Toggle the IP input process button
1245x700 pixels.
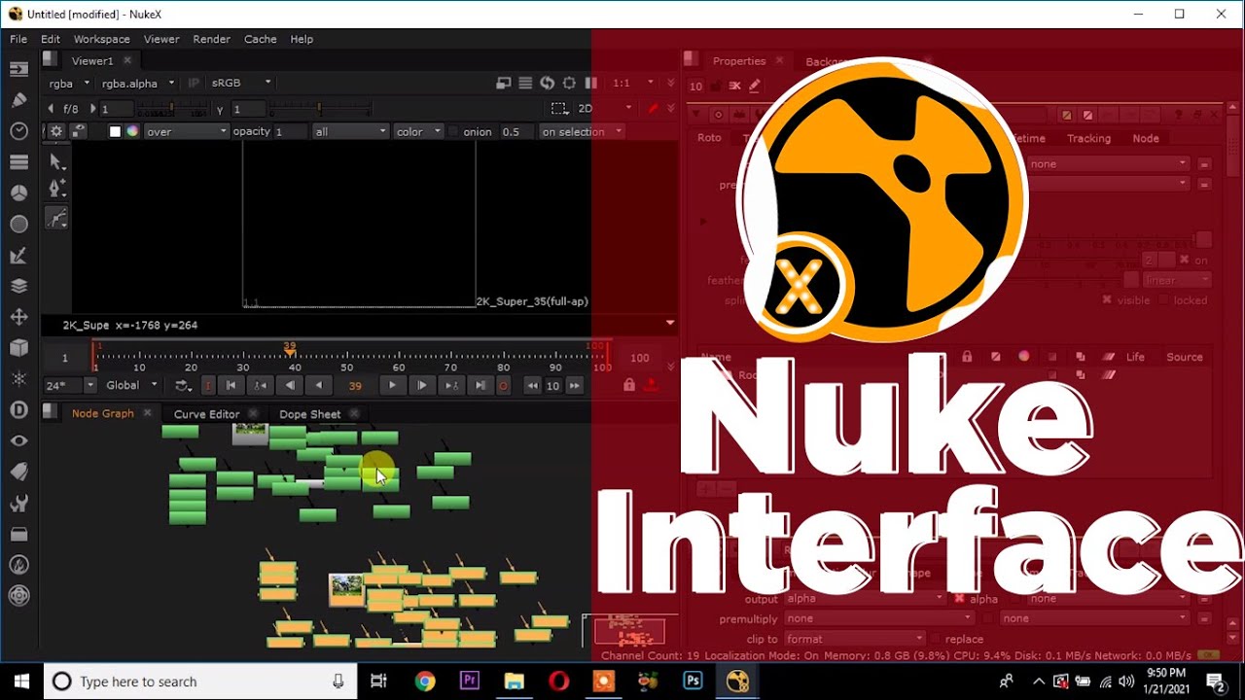(193, 84)
